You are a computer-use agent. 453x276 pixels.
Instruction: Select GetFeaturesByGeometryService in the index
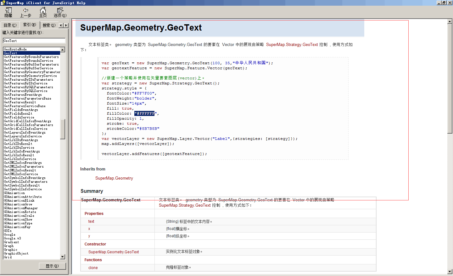[x=30, y=76]
